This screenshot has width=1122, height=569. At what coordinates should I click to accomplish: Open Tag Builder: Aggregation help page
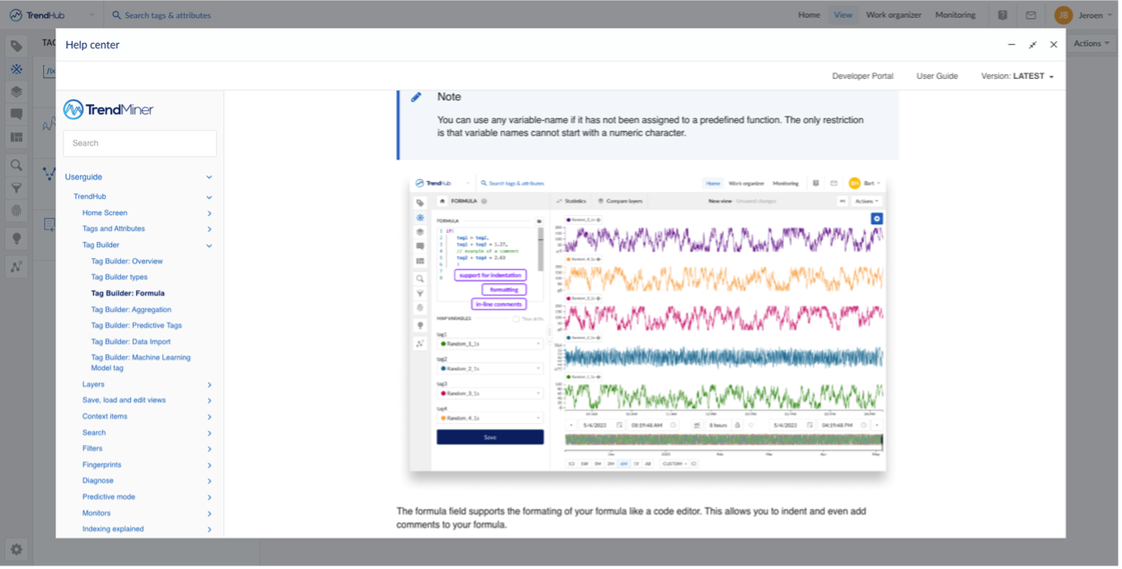(131, 309)
